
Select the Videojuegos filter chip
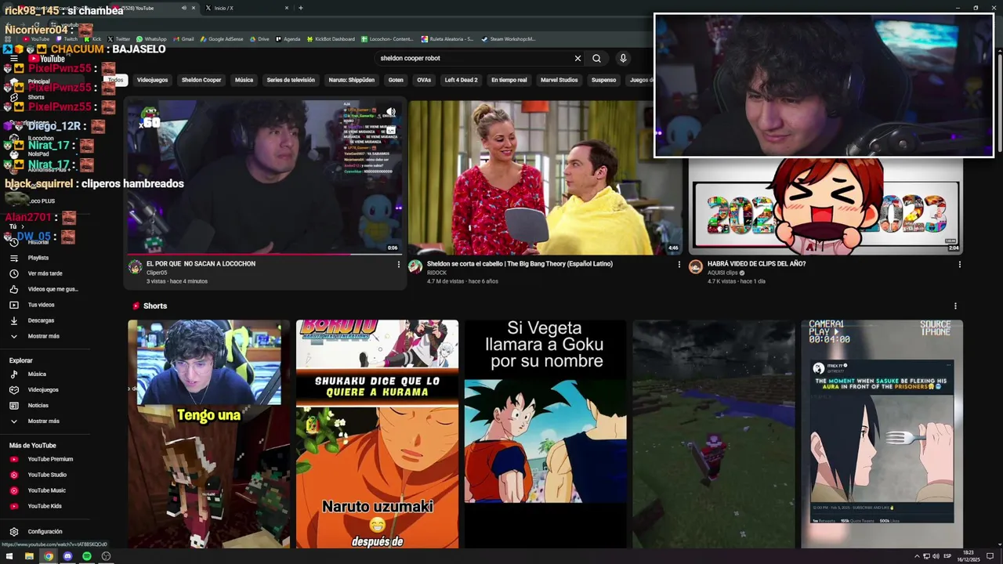coord(152,80)
